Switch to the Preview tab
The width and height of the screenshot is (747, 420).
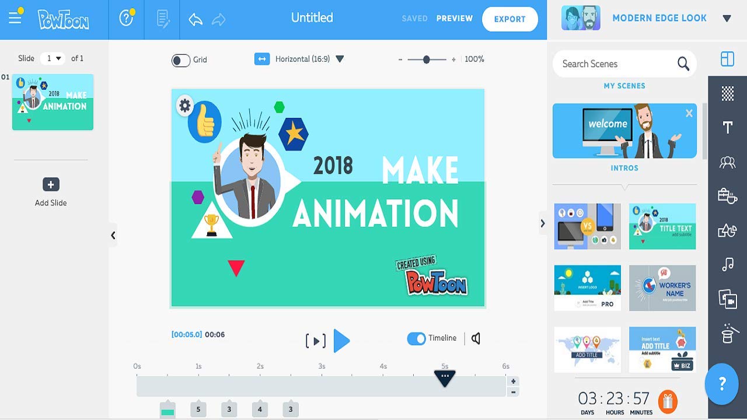click(x=455, y=18)
